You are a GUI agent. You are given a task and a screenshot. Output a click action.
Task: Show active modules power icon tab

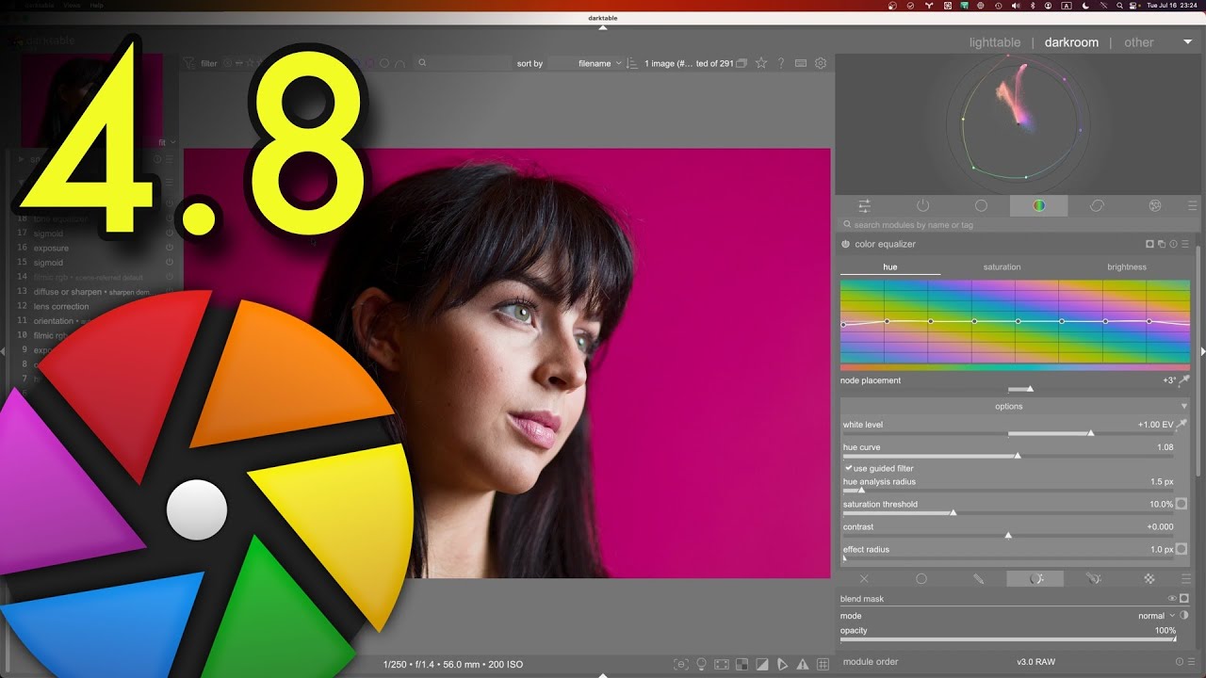(x=922, y=205)
